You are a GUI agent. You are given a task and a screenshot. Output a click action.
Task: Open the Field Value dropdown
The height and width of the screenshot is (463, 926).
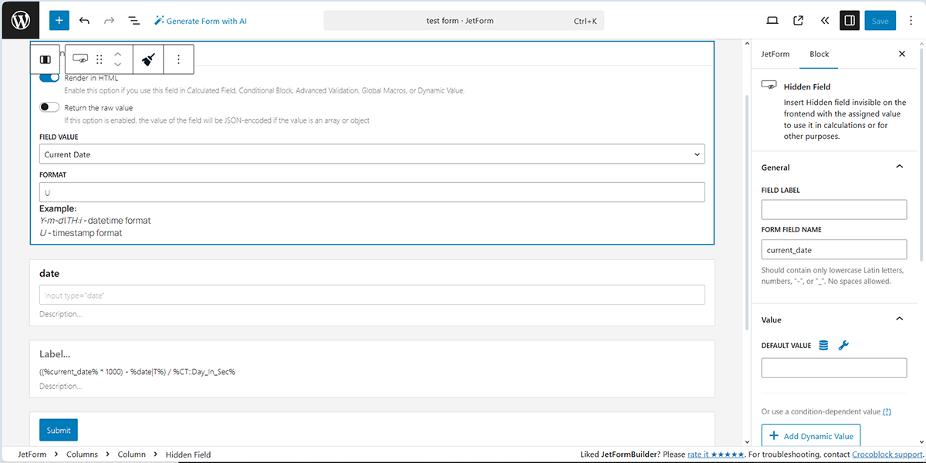click(x=372, y=154)
